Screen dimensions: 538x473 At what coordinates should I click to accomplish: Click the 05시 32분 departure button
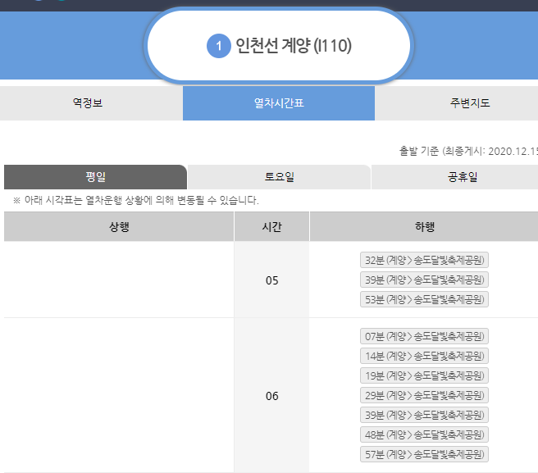425,260
